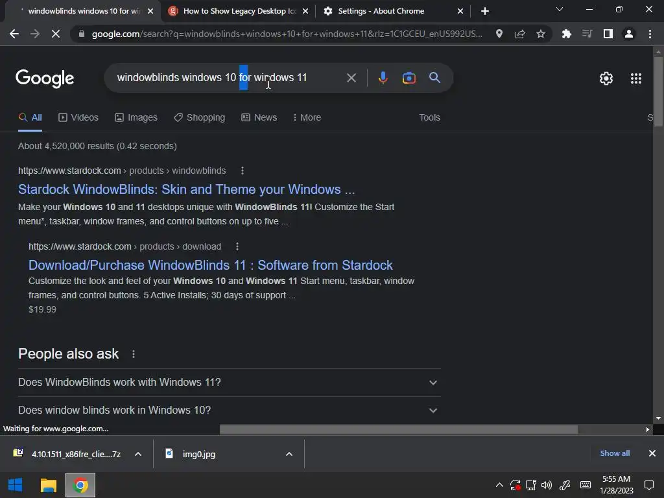Submit search with magnifier icon
This screenshot has height=498, width=664.
[x=434, y=78]
